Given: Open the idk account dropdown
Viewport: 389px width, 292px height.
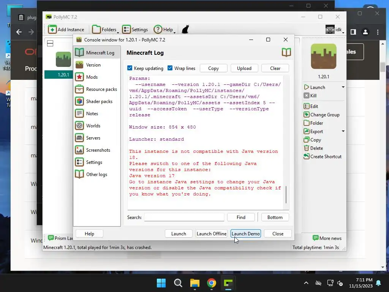Looking at the screenshot, I should point(335,30).
